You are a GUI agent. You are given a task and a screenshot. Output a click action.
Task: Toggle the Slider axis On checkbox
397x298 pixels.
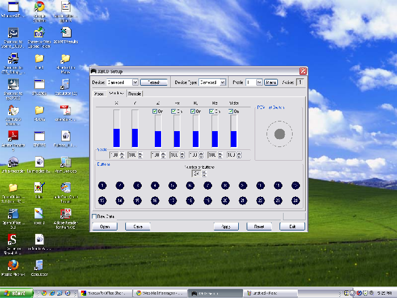[231, 111]
